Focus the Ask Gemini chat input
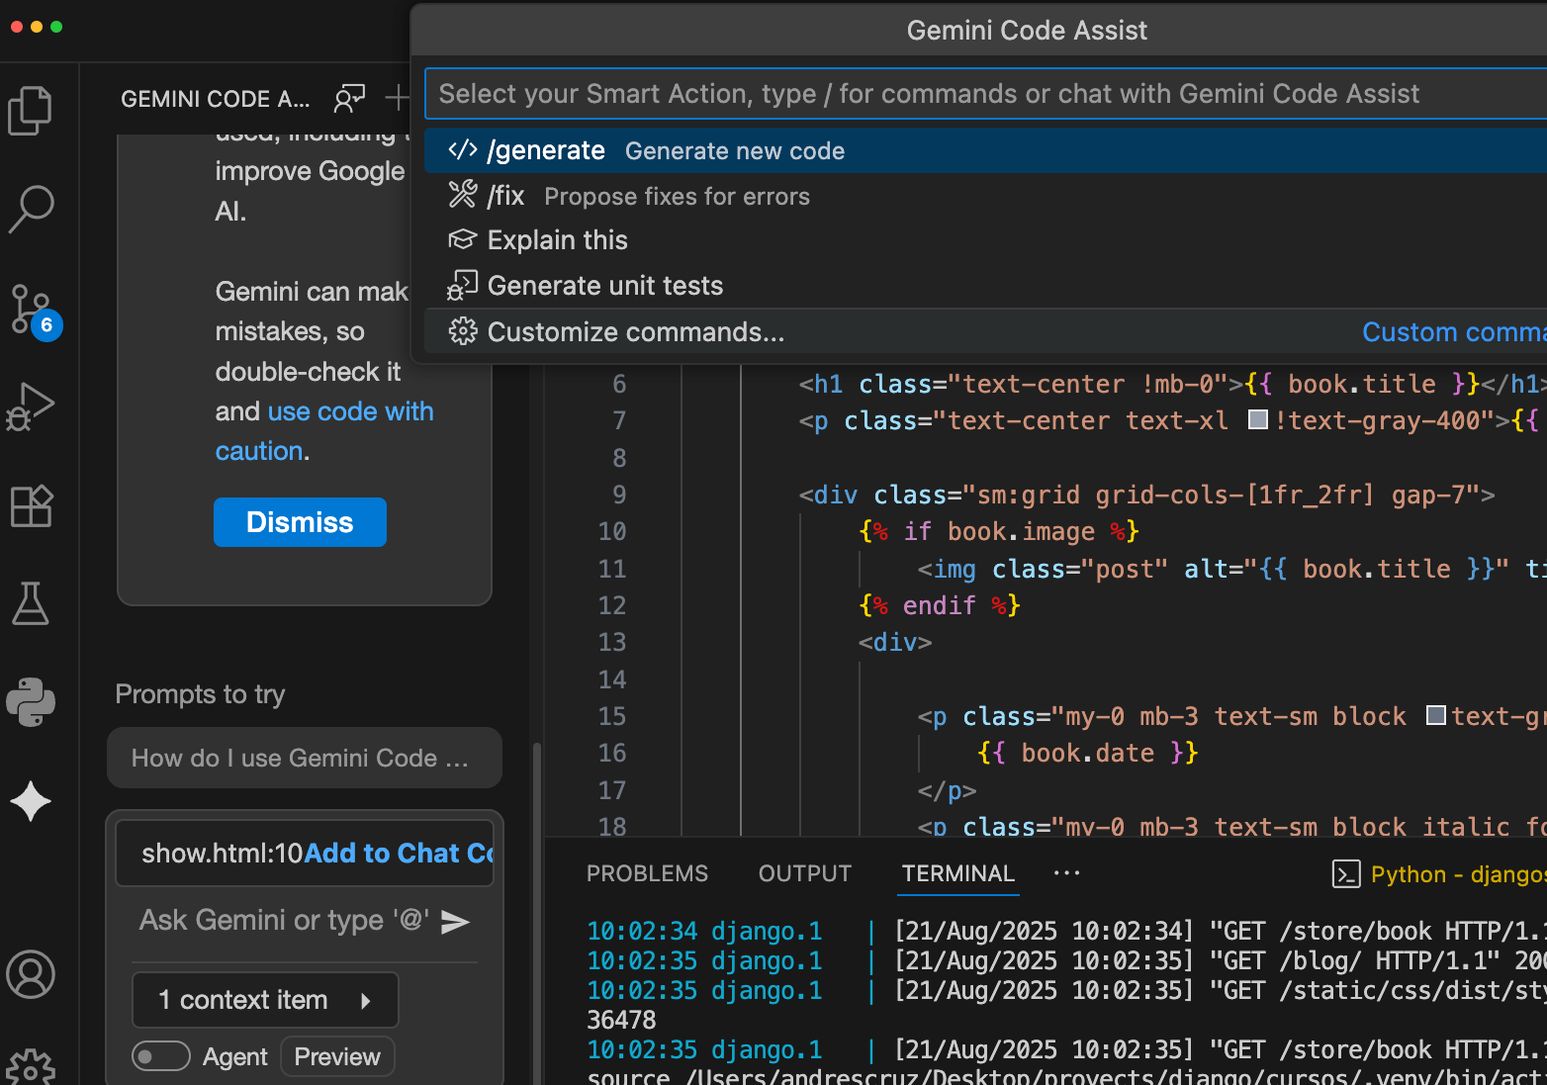Viewport: 1547px width, 1085px height. pos(283,921)
